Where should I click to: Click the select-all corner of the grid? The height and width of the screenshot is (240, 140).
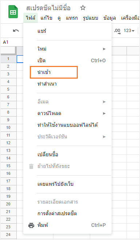[x=8, y=51]
